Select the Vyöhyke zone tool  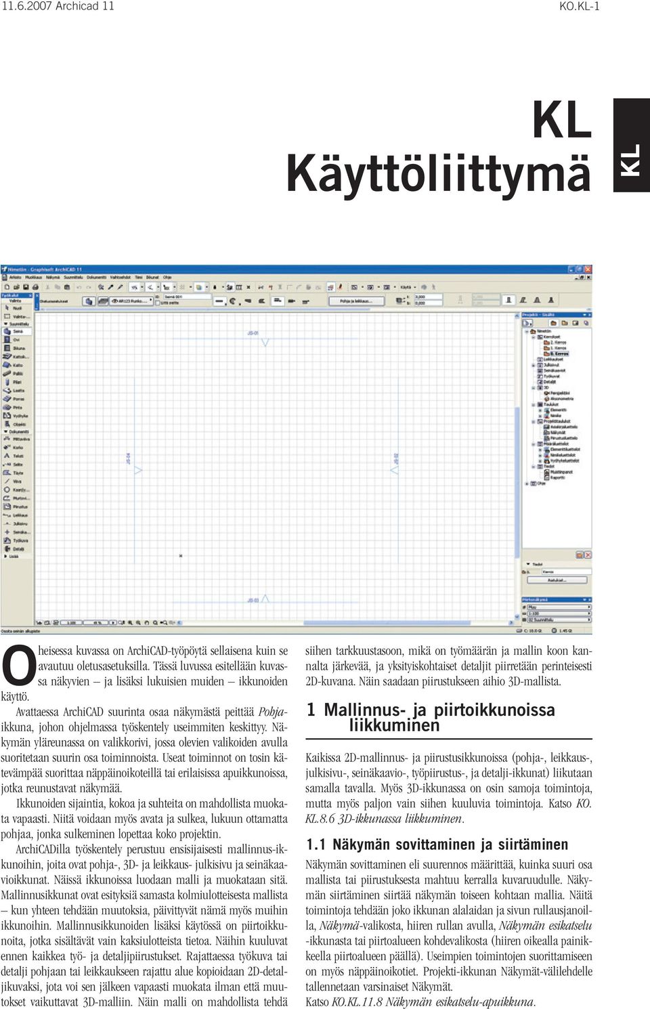coord(17,416)
